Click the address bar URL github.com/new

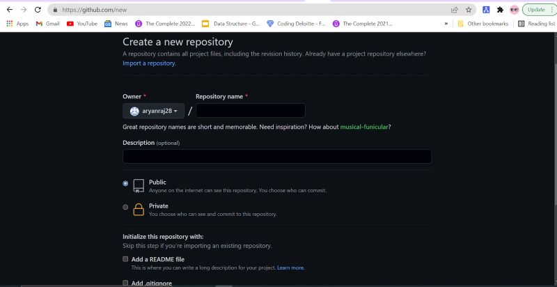(x=95, y=10)
